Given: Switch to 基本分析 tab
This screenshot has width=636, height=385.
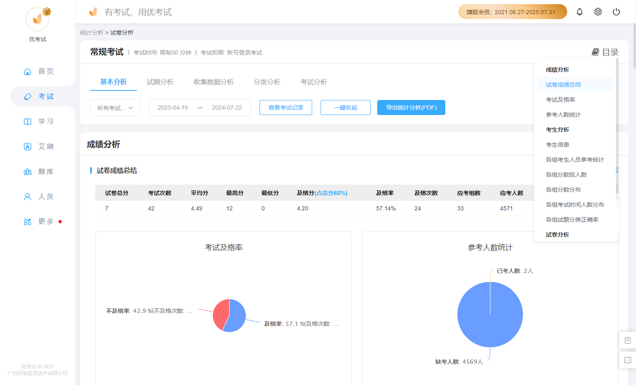Looking at the screenshot, I should pos(114,82).
